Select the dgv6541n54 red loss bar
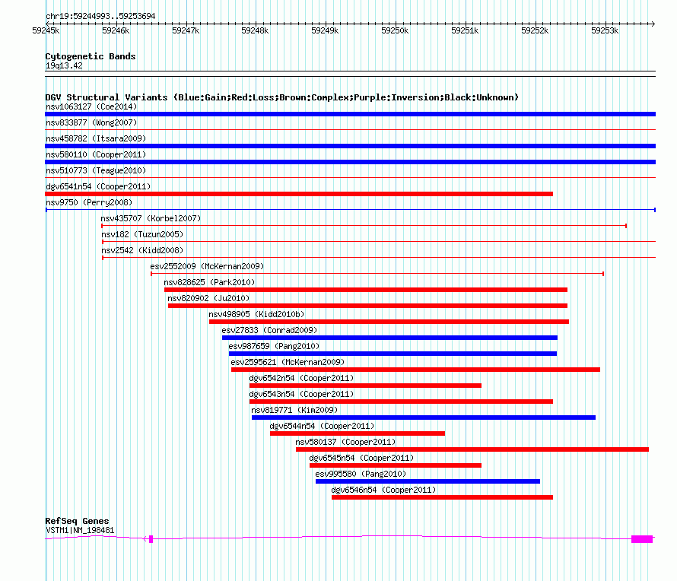The image size is (677, 581). pos(299,194)
